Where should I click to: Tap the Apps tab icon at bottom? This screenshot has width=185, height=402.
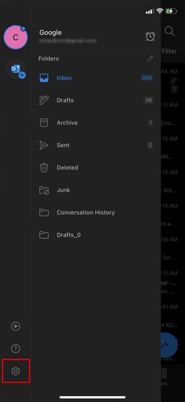164,373
